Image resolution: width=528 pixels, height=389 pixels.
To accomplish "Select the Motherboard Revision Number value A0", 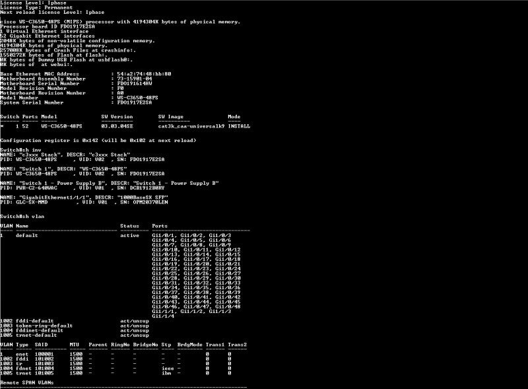I will click(x=120, y=92).
